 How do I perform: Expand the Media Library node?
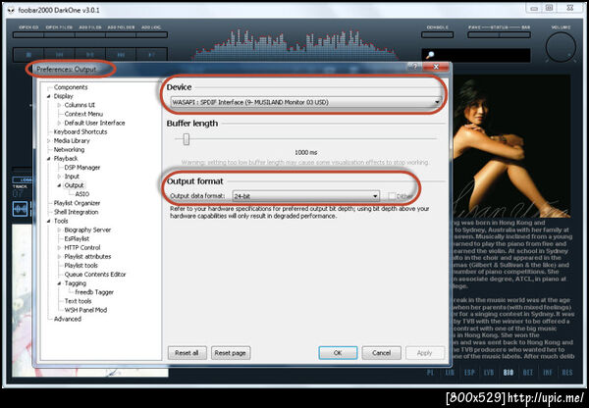[48, 141]
